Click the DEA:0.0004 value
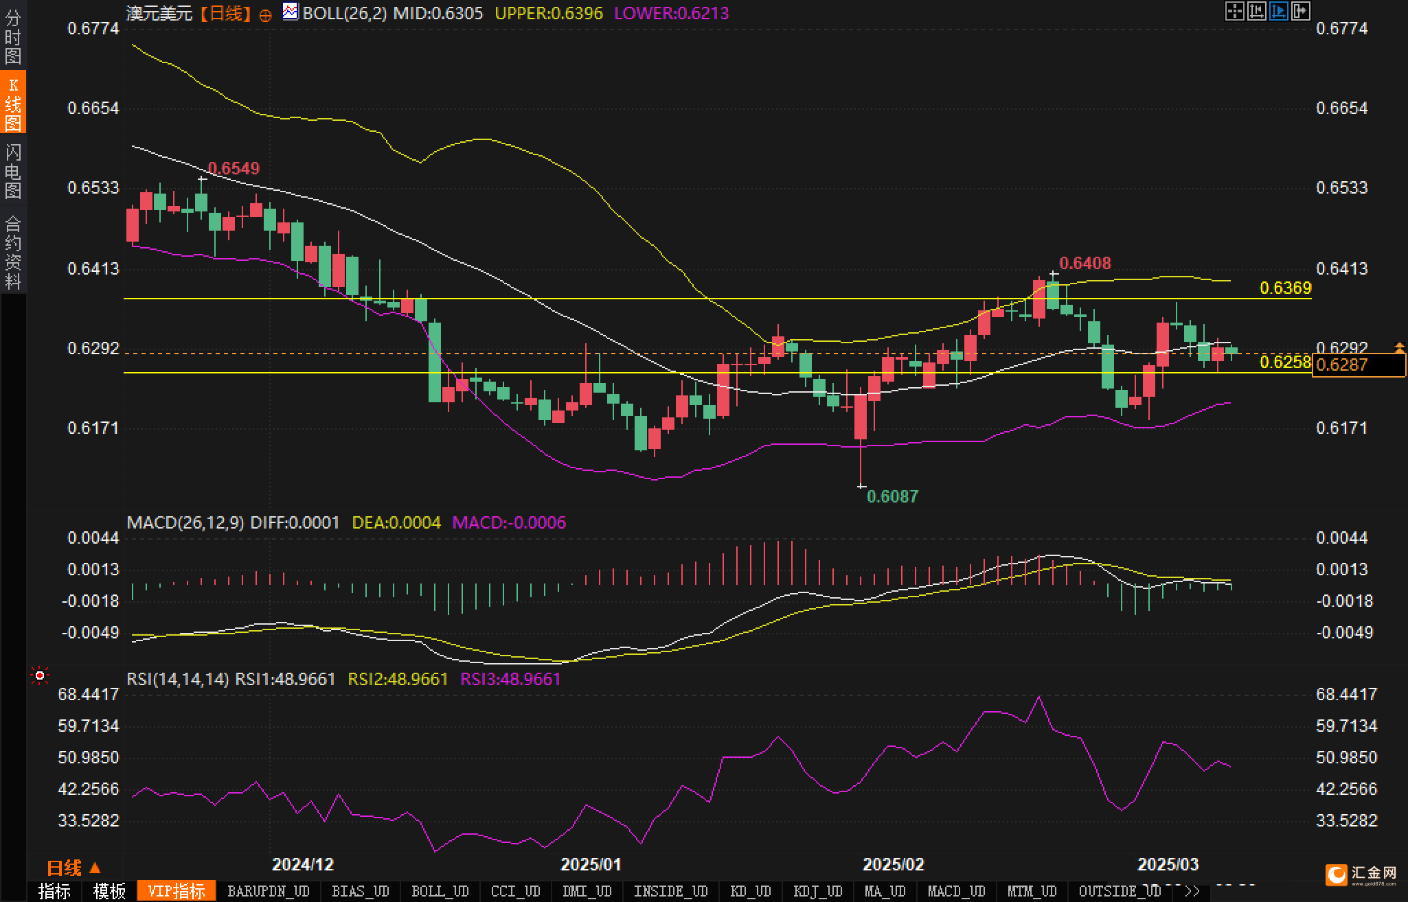Viewport: 1408px width, 902px height. 396,523
